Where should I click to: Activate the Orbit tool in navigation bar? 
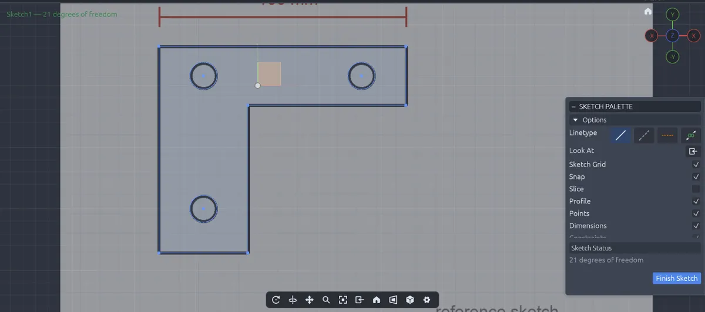[x=293, y=300]
